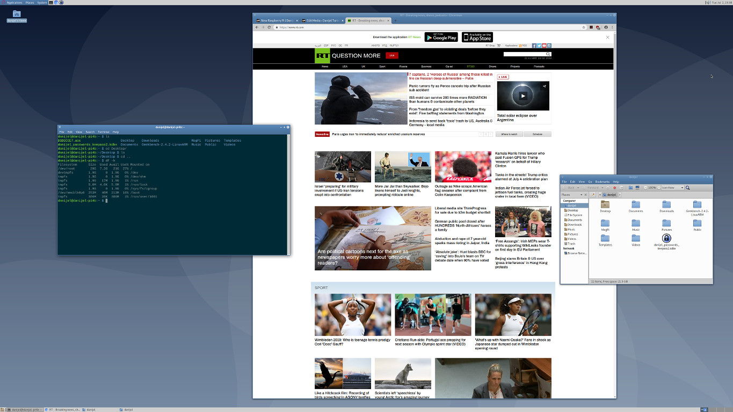Image resolution: width=733 pixels, height=412 pixels.
Task: Open RT's Facebook social icon
Action: point(534,46)
